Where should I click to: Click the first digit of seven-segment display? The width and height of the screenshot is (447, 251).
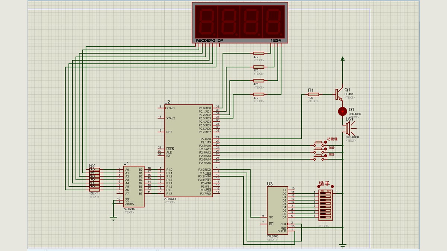coord(207,21)
